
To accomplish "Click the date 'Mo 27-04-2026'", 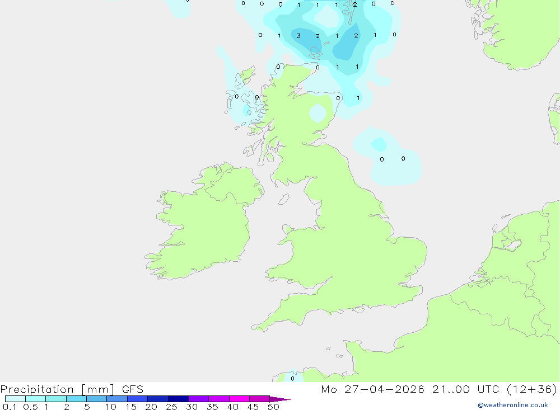I will [x=373, y=389].
